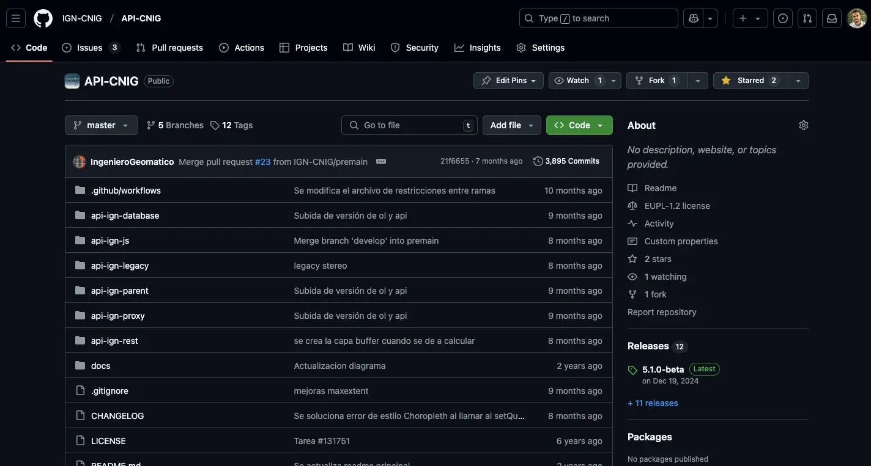Switch to the Code tab
Image resolution: width=871 pixels, height=466 pixels.
click(29, 48)
